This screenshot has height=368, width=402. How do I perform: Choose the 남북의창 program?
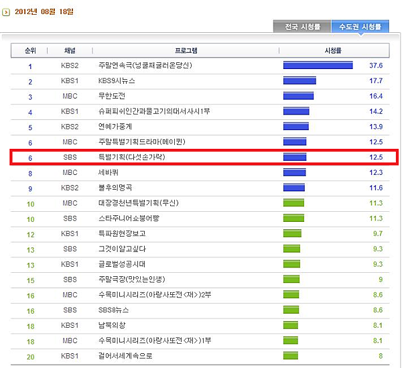coord(112,325)
